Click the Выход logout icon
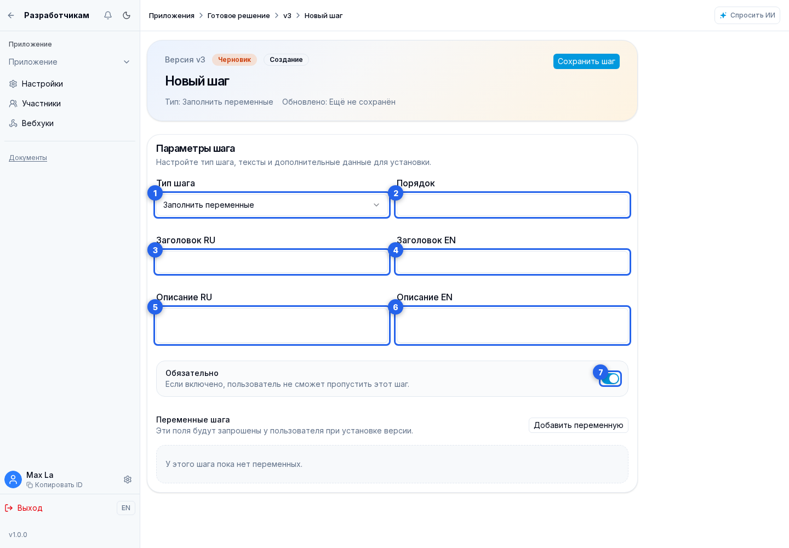Viewport: 789px width, 548px height. click(9, 508)
